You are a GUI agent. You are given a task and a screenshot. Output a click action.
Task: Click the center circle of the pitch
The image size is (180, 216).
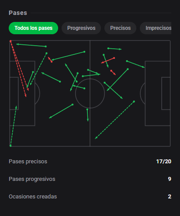point(90,94)
